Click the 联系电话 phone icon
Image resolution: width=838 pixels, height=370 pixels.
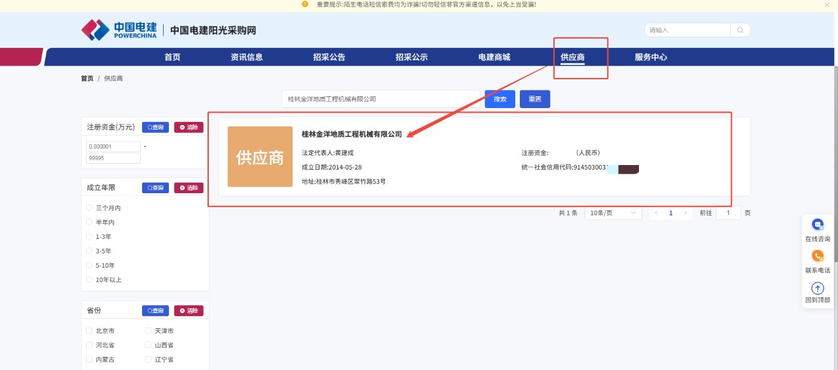click(x=818, y=256)
